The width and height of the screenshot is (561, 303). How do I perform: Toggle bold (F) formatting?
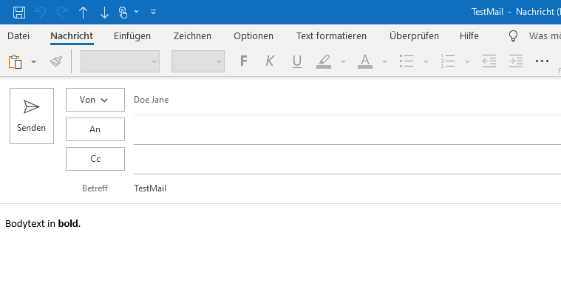point(244,61)
